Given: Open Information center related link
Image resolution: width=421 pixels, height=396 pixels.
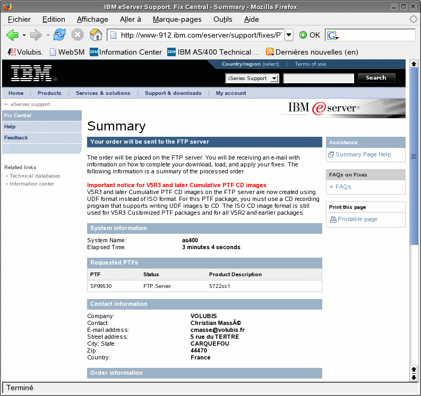Looking at the screenshot, I should coord(32,184).
